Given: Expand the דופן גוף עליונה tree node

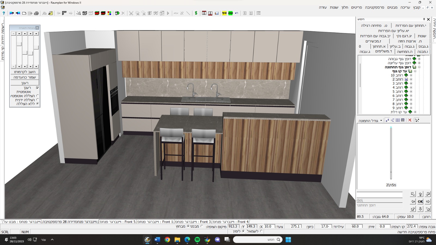Looking at the screenshot, I should point(419,63).
